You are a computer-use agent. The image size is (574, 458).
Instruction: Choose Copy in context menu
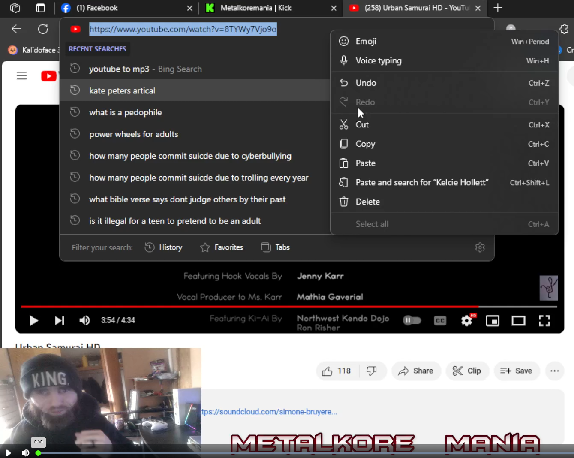pos(444,144)
